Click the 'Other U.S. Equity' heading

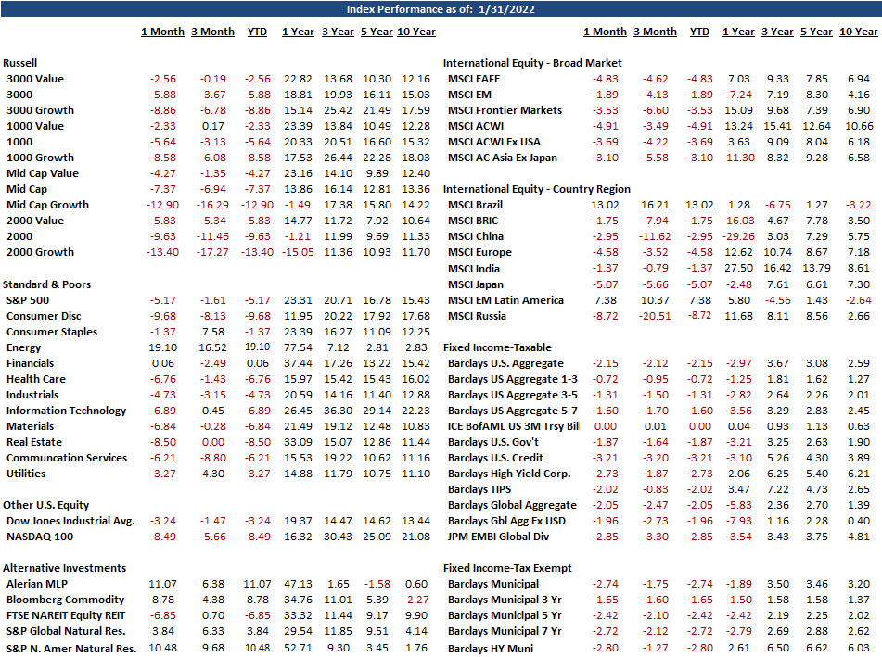[x=46, y=505]
